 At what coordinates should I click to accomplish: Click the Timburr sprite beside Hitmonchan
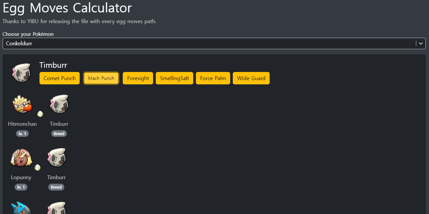pos(59,105)
